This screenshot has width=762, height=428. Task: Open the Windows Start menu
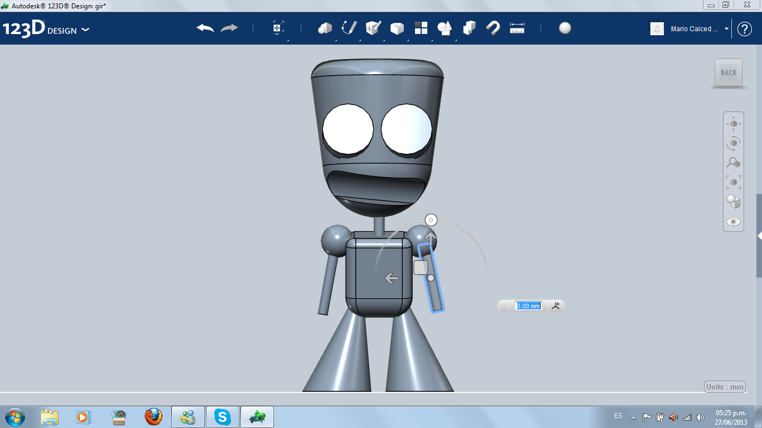click(14, 416)
